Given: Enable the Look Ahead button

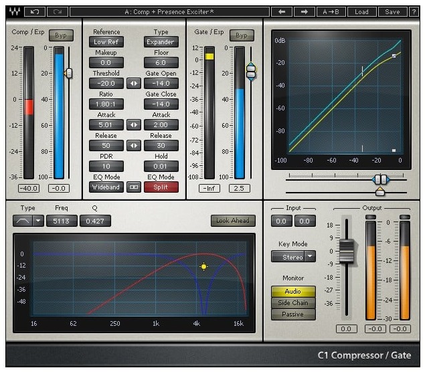Looking at the screenshot, I should (x=233, y=221).
